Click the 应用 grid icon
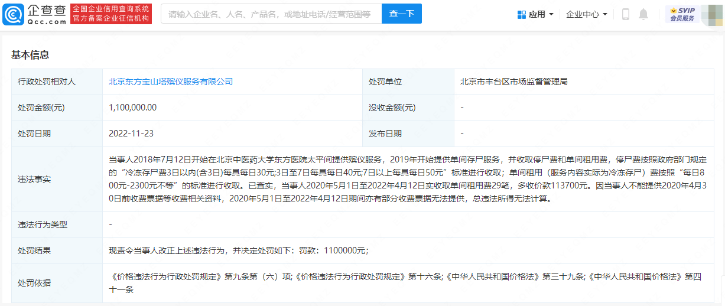 click(521, 14)
